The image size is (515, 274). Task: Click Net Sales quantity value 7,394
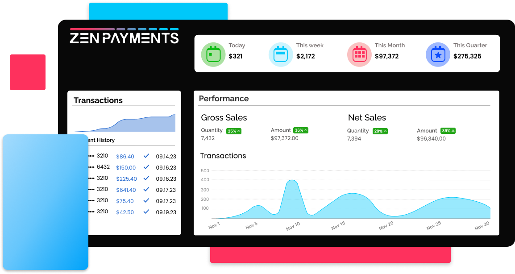[354, 139]
